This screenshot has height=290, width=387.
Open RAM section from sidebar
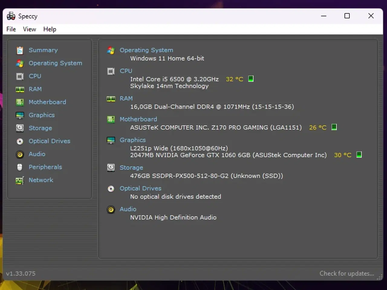coord(35,89)
